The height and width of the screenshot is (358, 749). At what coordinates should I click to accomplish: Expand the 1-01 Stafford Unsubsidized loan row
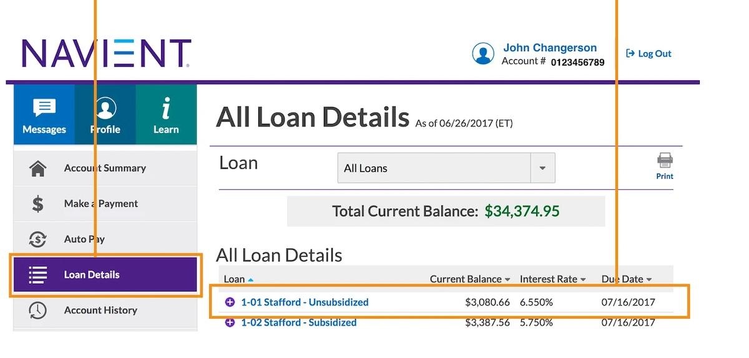[230, 302]
